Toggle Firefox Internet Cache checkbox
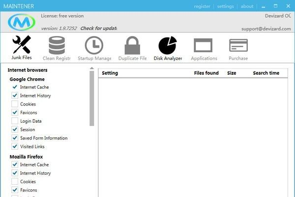The height and width of the screenshot is (197, 295). pyautogui.click(x=15, y=164)
